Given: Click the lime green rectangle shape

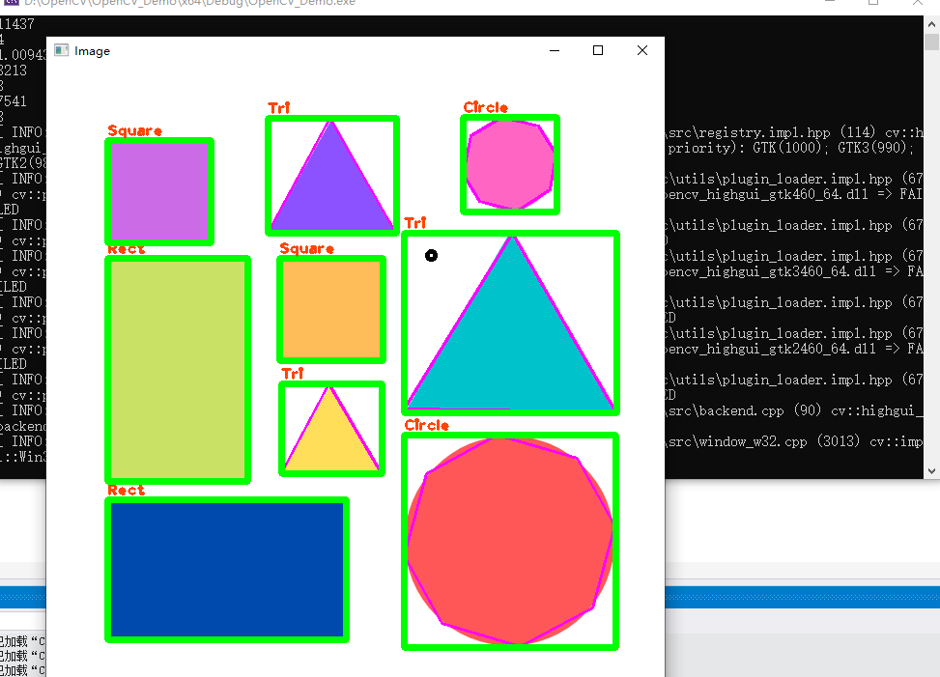Looking at the screenshot, I should pos(178,370).
